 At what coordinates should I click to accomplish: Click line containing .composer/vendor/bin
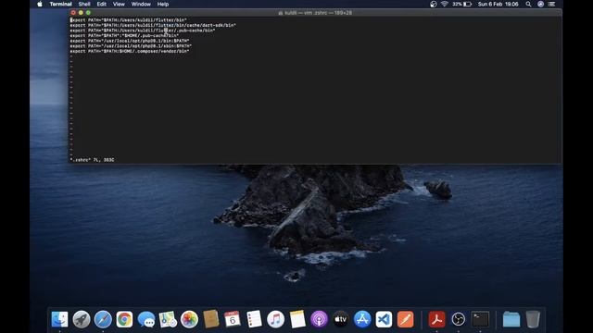[x=130, y=51]
